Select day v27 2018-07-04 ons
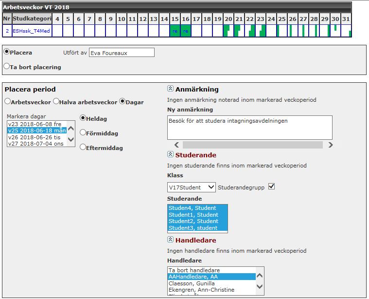 [x=37, y=144]
